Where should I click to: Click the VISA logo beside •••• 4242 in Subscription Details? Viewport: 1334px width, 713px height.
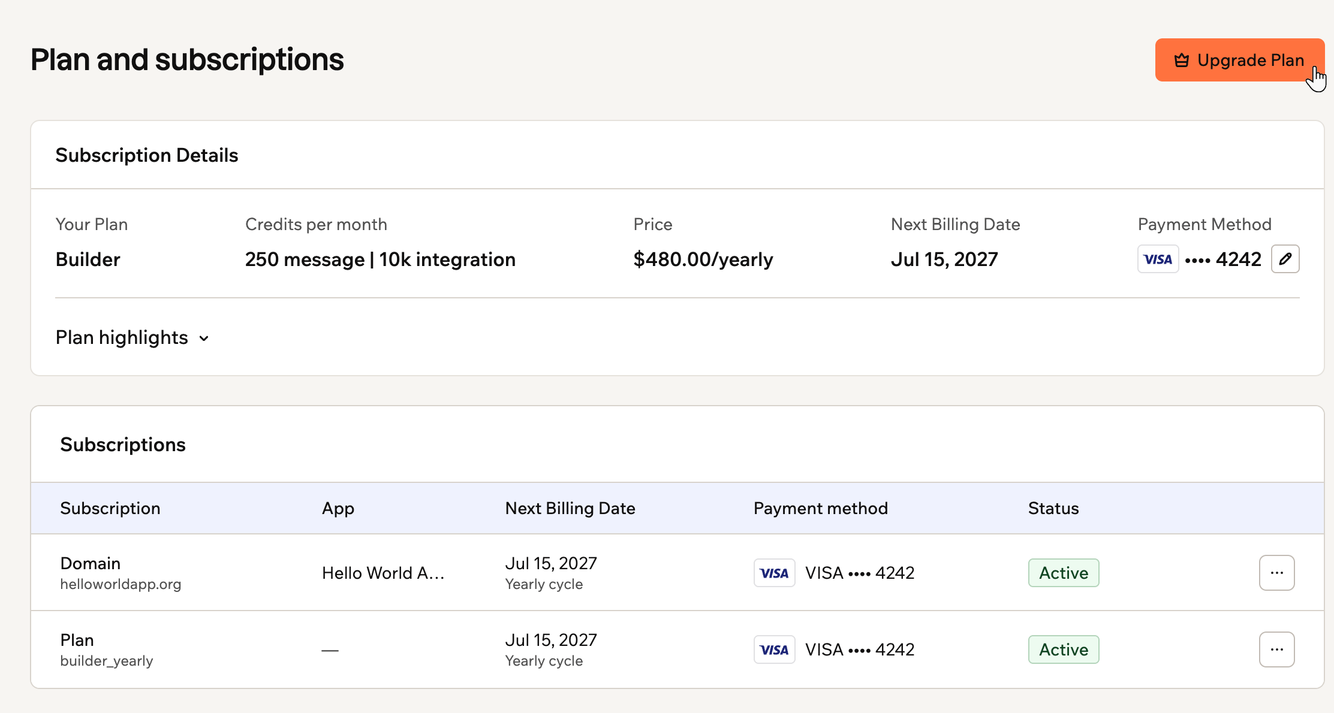(1158, 259)
